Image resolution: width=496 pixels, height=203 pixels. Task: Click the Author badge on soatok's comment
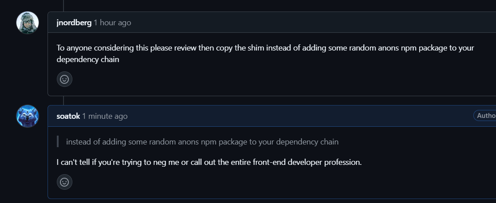(484, 116)
